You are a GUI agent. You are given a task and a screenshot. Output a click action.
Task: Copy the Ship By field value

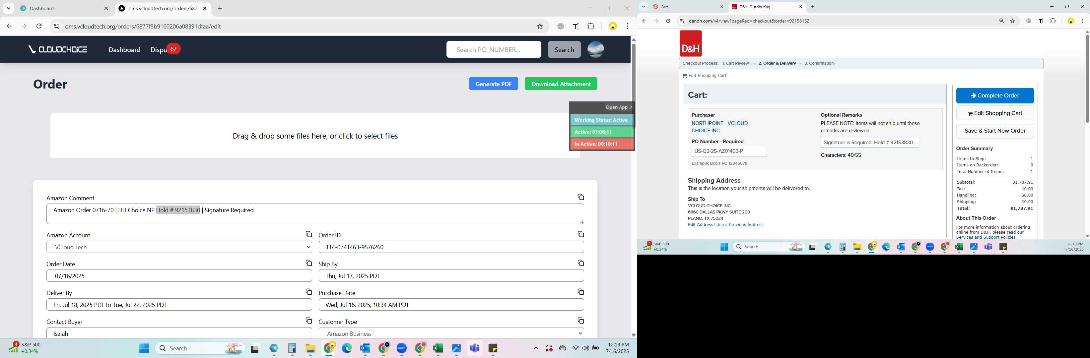pyautogui.click(x=580, y=263)
